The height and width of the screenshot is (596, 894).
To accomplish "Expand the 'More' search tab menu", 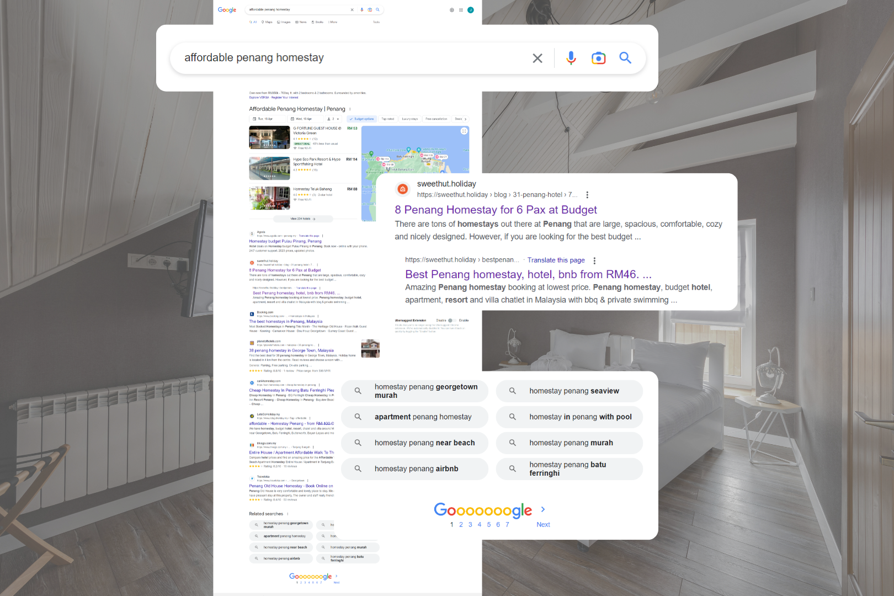I will coord(333,22).
